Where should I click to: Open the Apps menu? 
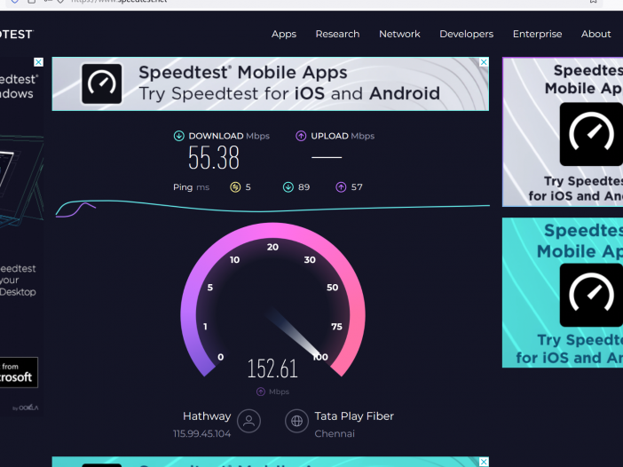pyautogui.click(x=284, y=34)
